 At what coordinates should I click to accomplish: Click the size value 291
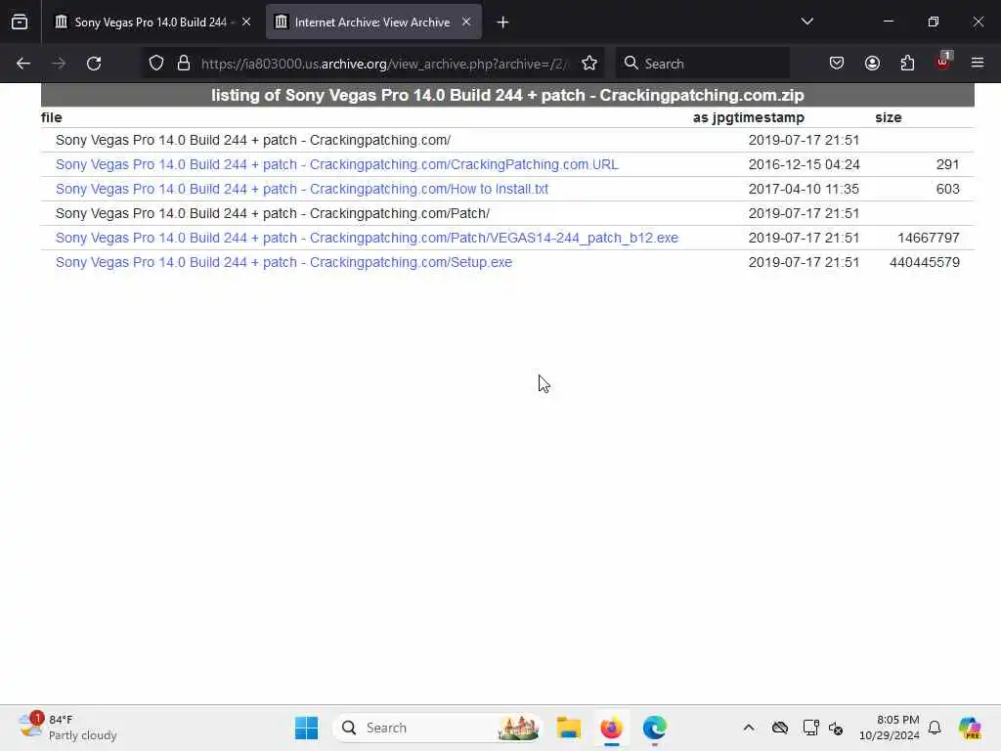tap(948, 164)
